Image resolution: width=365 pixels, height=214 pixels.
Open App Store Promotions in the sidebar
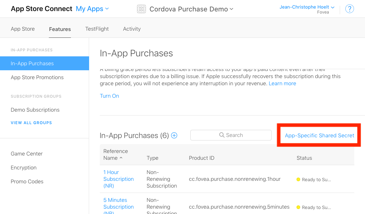click(37, 77)
